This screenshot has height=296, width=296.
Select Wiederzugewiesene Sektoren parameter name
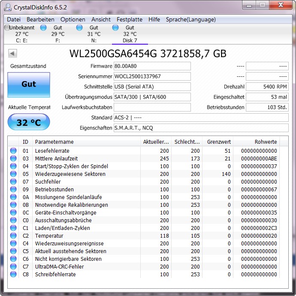coord(70,174)
